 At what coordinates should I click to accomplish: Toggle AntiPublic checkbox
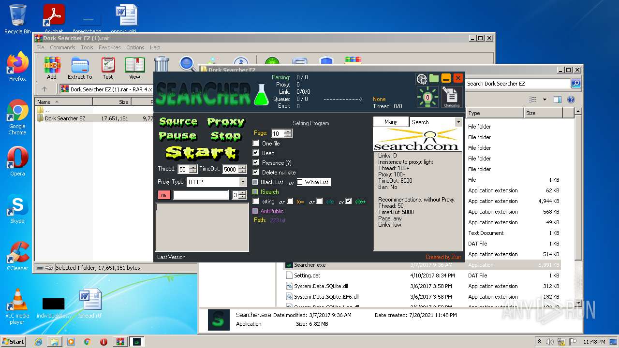coord(255,211)
